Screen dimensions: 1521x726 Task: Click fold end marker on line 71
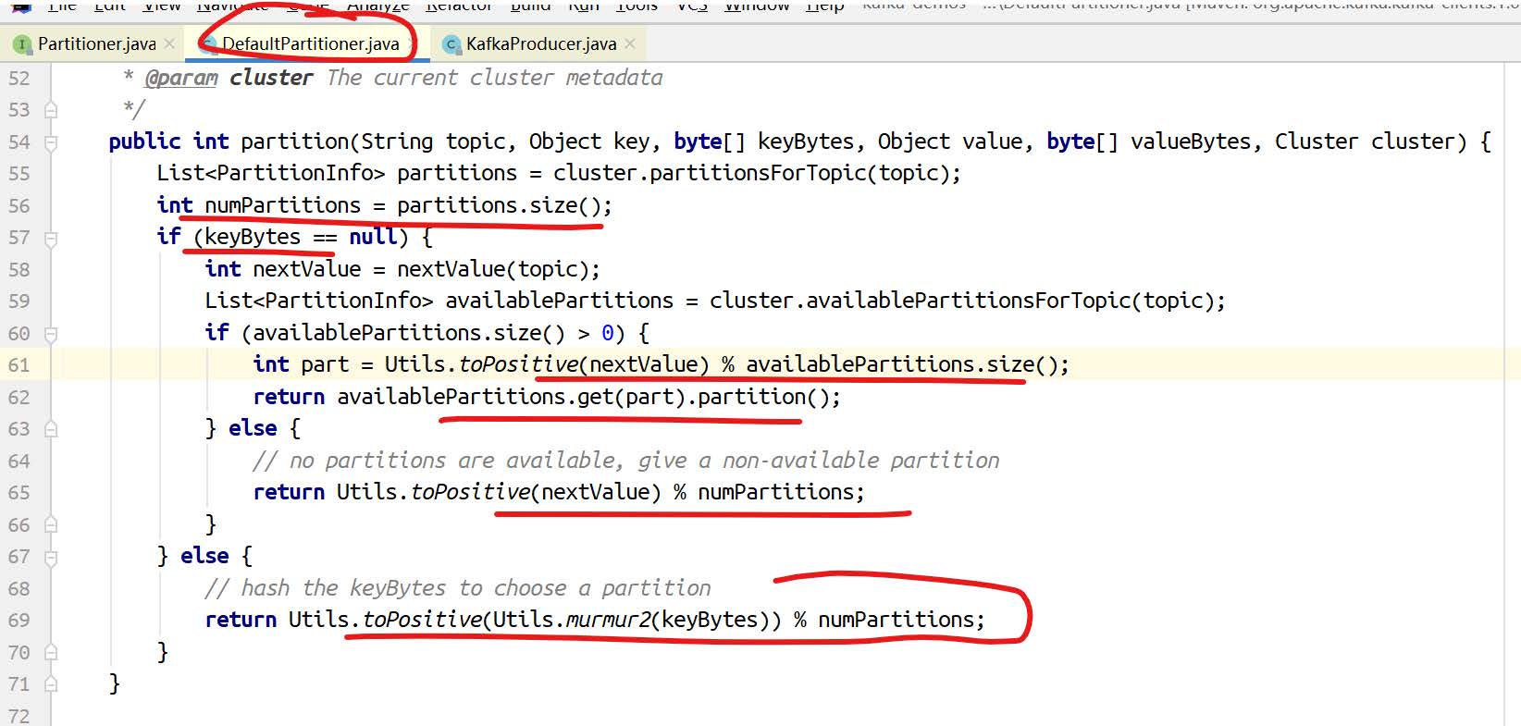[51, 684]
